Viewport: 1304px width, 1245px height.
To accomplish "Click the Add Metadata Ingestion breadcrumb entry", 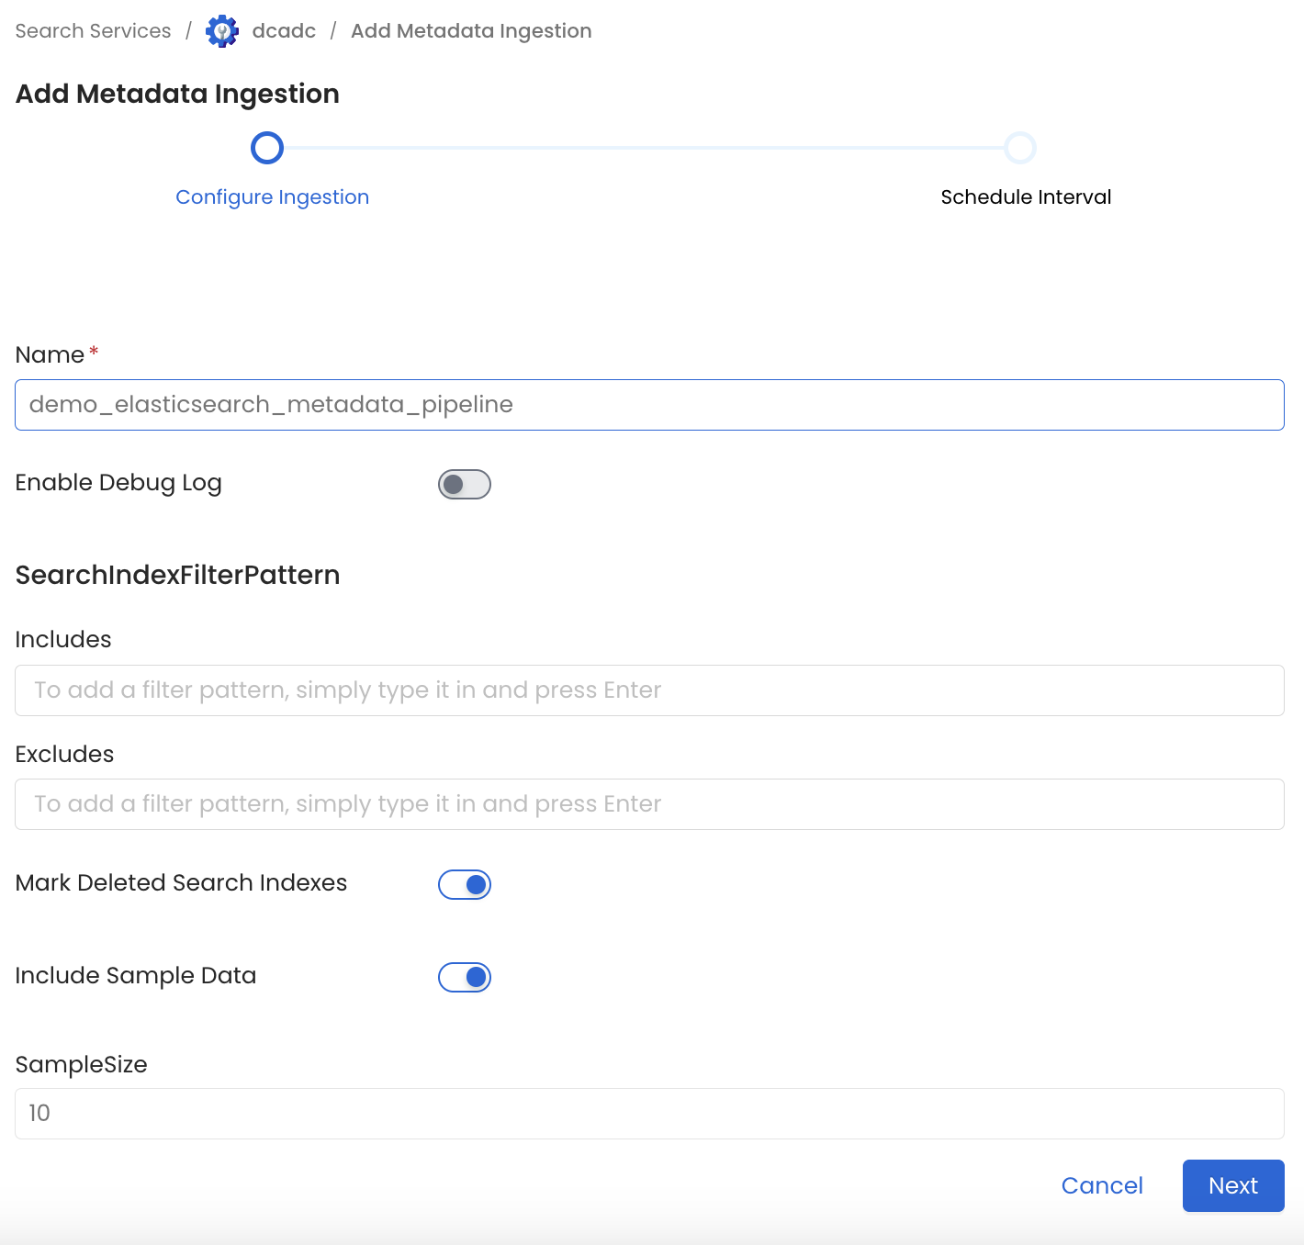I will [x=471, y=30].
